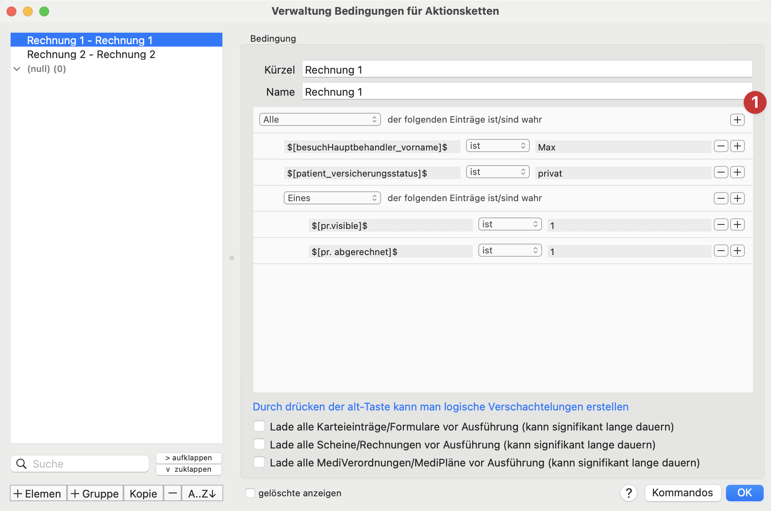The width and height of the screenshot is (771, 511).
Task: Enable Lade alle Scheine/Rechnungen checkbox
Action: pyautogui.click(x=259, y=444)
